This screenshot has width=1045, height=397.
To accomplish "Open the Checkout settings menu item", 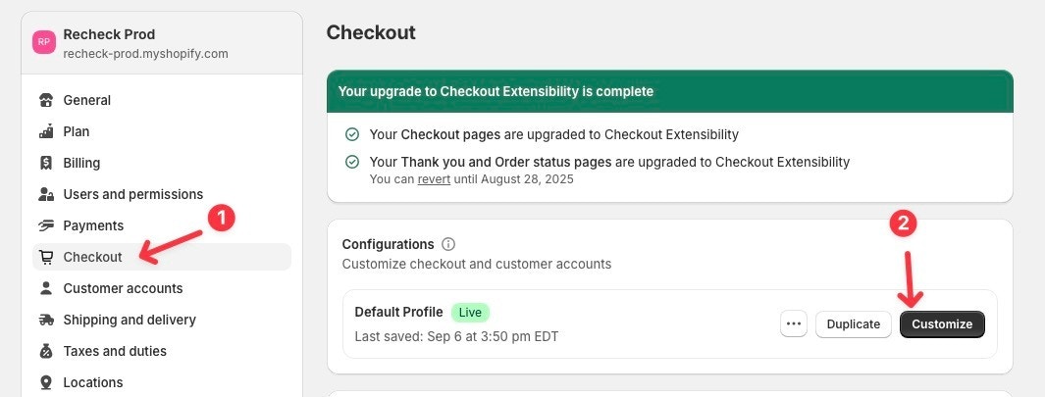I will [x=93, y=257].
